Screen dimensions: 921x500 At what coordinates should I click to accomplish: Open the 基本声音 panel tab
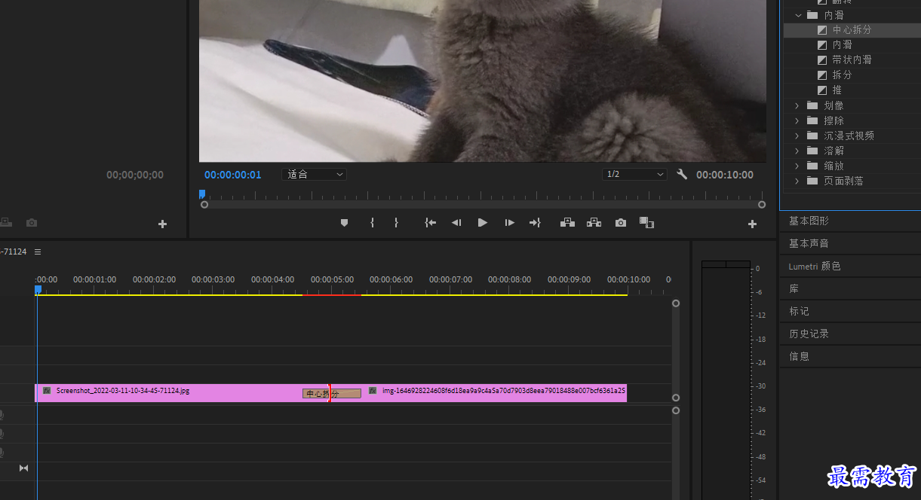(x=809, y=243)
